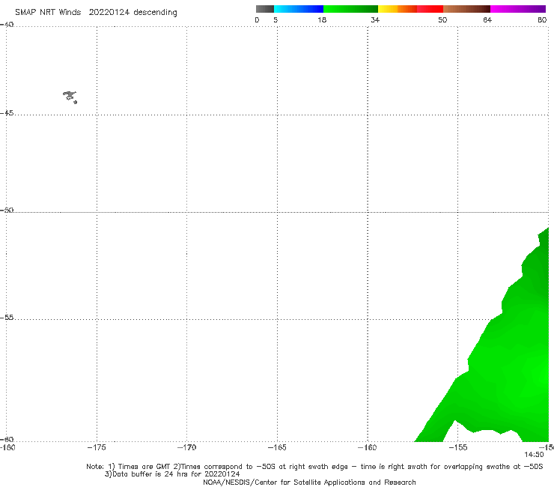Click the -40 latitude axis label
This screenshot has height=487, width=554.
[x=7, y=24]
